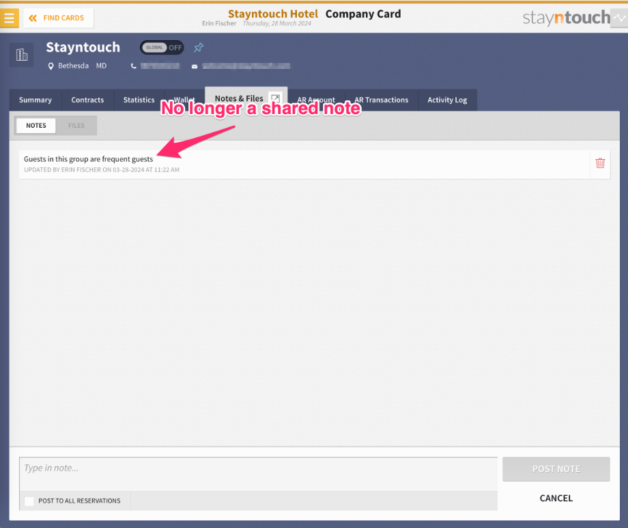Click the location pin icon by Bethesda
628x528 pixels.
click(51, 66)
